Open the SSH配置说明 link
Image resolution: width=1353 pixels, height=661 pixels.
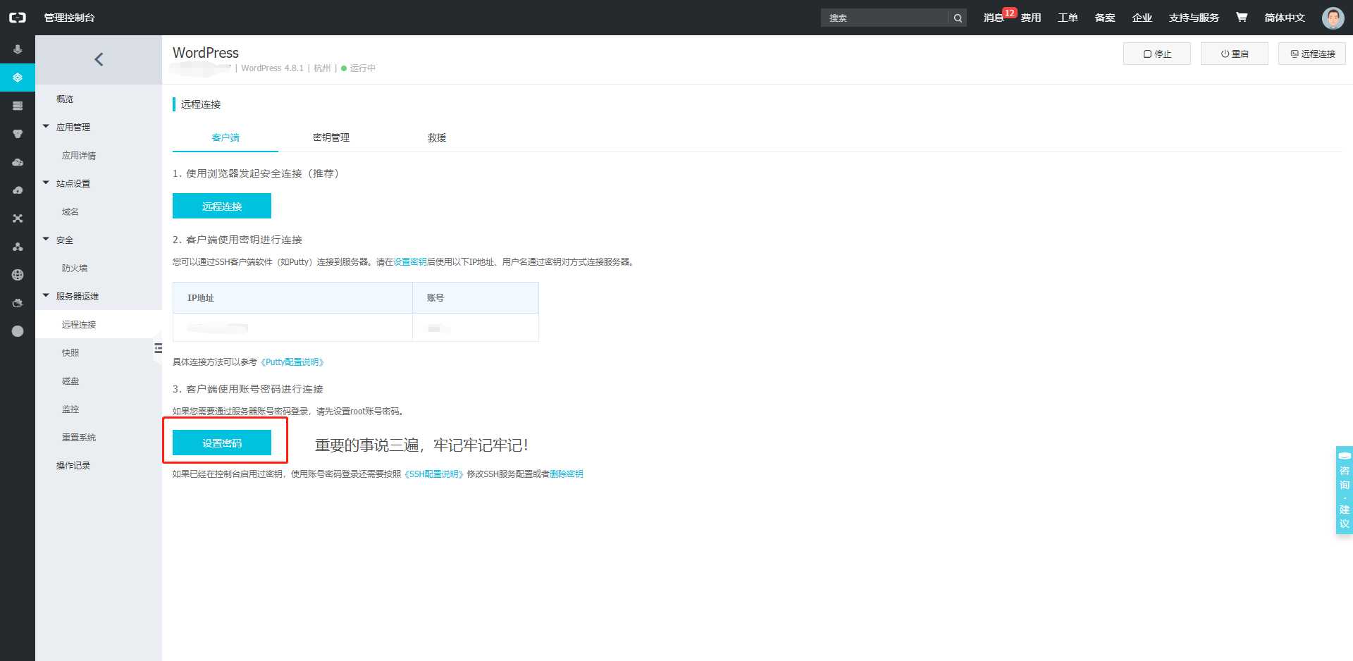tap(434, 474)
